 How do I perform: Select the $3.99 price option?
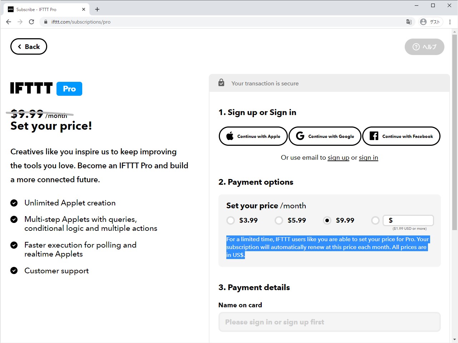point(231,220)
